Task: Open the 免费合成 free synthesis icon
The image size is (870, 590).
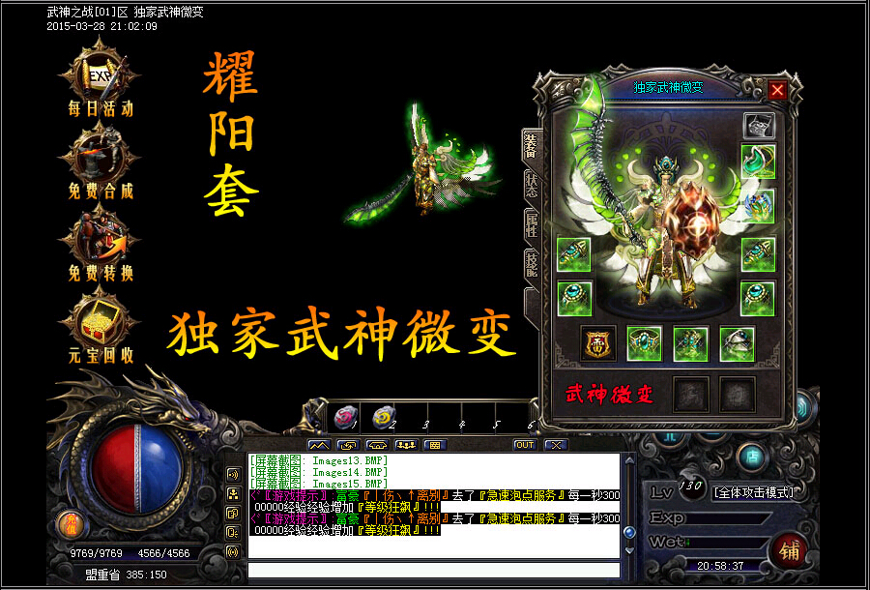Action: [100, 160]
